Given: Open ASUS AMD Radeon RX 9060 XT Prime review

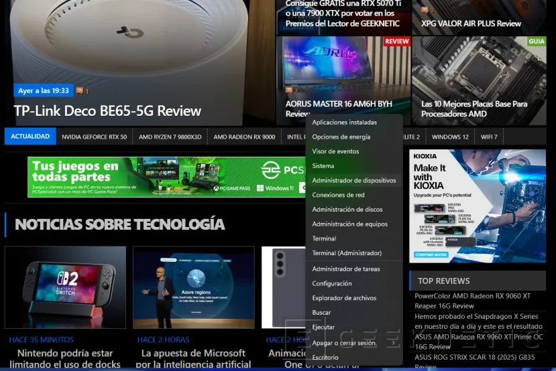Looking at the screenshot, I should coord(479,342).
